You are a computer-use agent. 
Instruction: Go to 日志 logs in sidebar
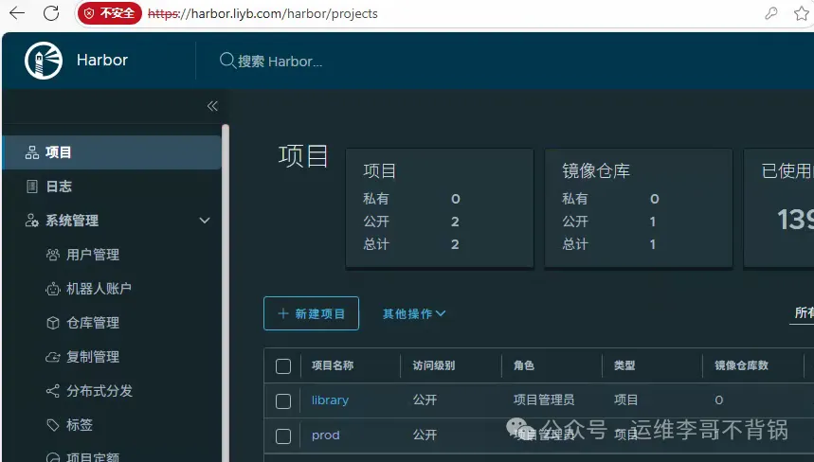tap(59, 187)
